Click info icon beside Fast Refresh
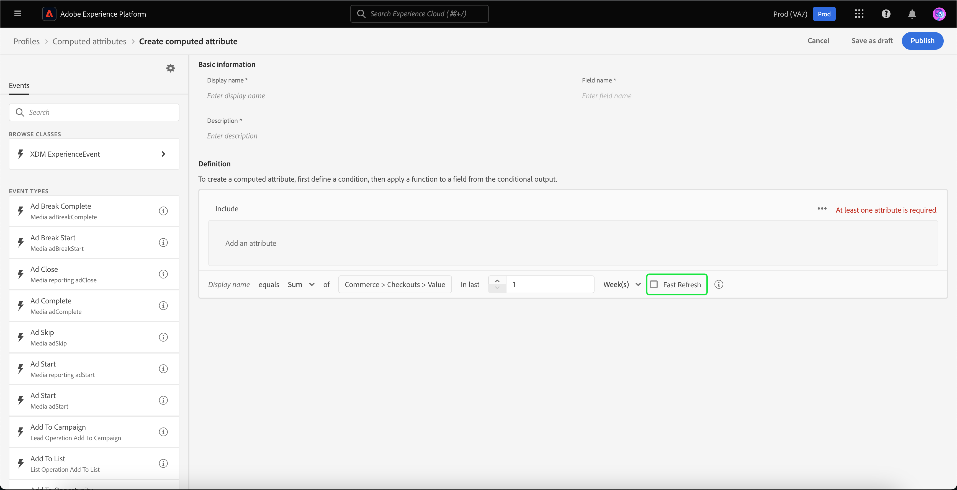The height and width of the screenshot is (490, 957). 719,285
